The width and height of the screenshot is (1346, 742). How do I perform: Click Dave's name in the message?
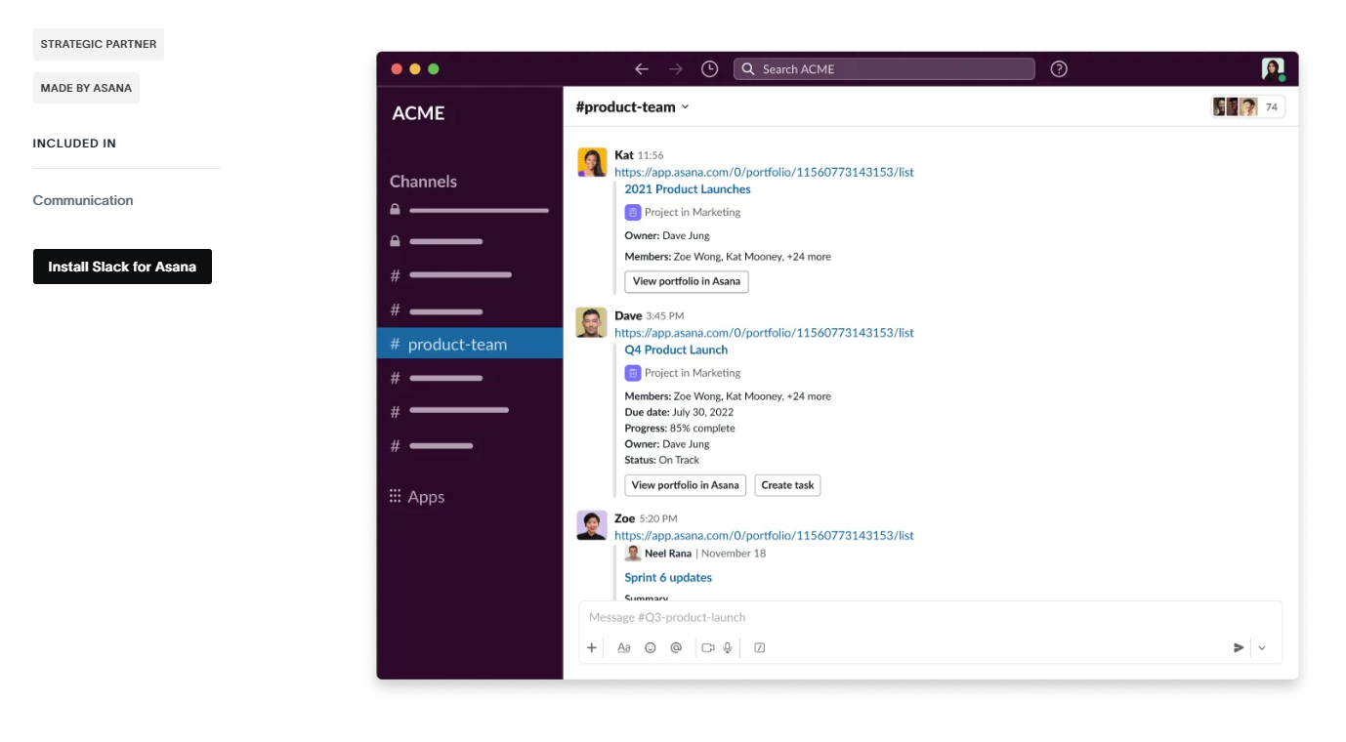[628, 315]
